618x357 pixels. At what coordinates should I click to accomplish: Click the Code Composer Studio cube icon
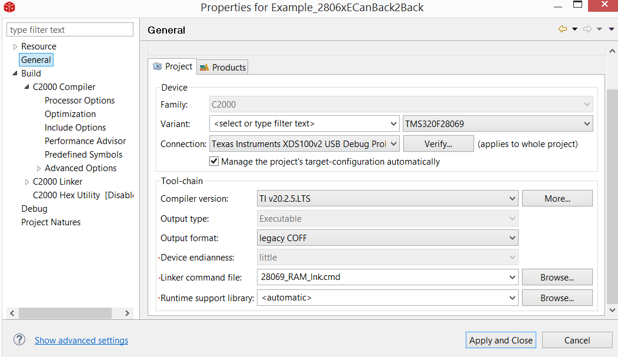[x=9, y=7]
